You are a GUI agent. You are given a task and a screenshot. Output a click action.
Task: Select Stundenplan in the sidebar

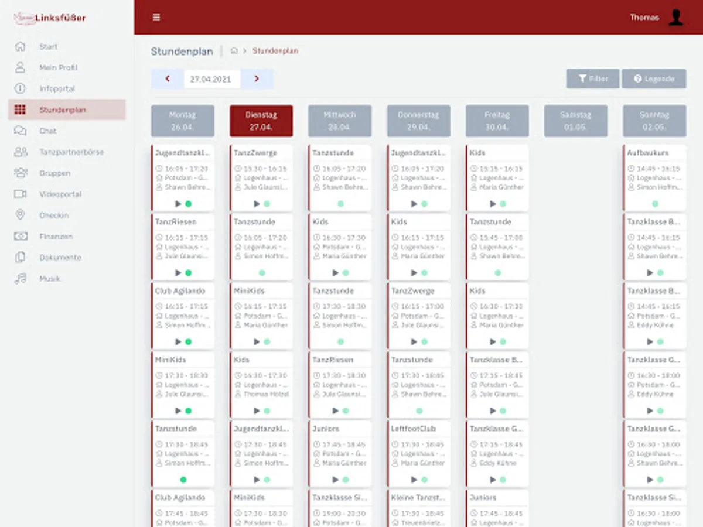[x=67, y=109]
